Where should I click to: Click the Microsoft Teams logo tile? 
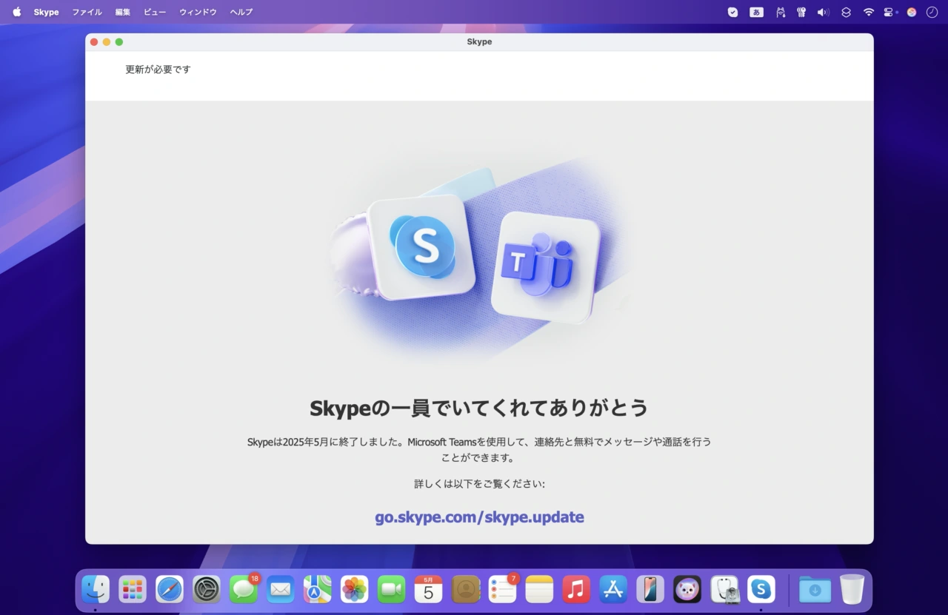544,266
